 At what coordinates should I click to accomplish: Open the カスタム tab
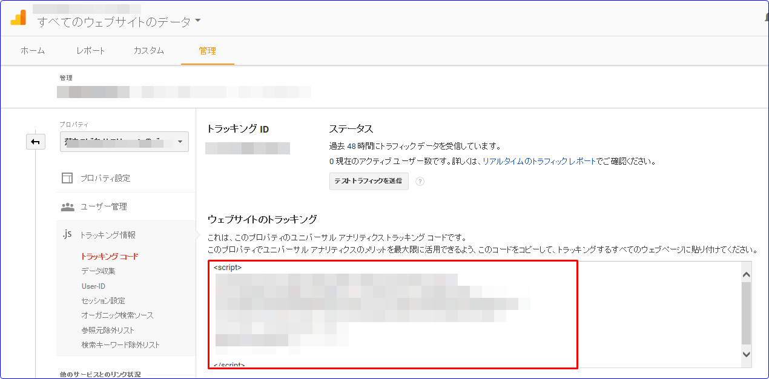[149, 51]
